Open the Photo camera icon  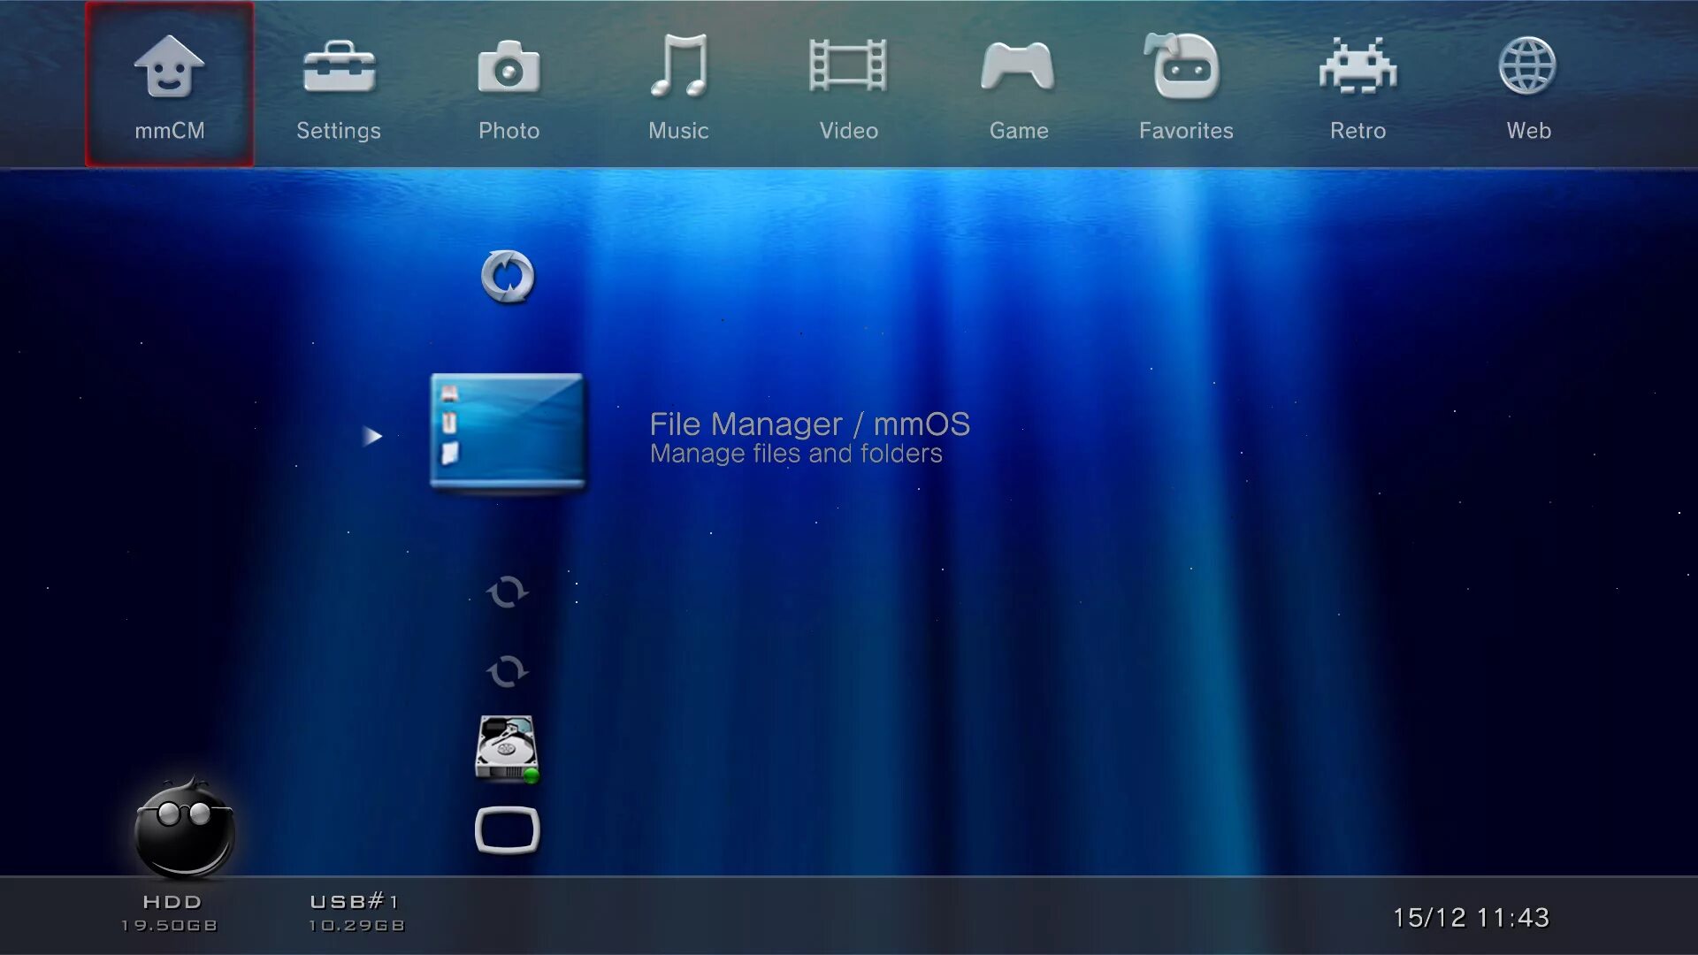point(509,69)
